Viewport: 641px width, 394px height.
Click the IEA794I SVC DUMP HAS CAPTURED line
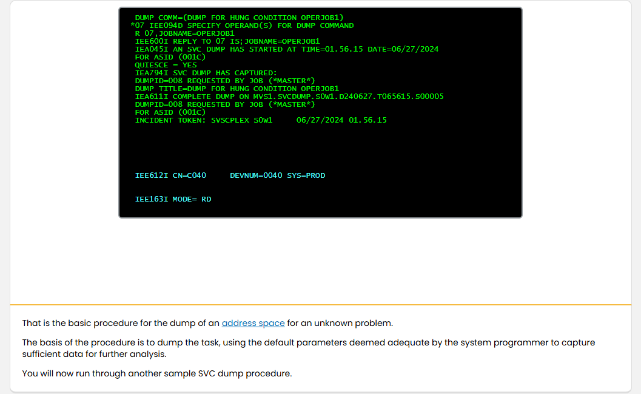pos(206,73)
